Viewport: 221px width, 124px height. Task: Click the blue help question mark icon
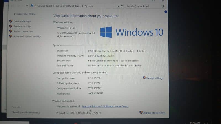point(166,12)
